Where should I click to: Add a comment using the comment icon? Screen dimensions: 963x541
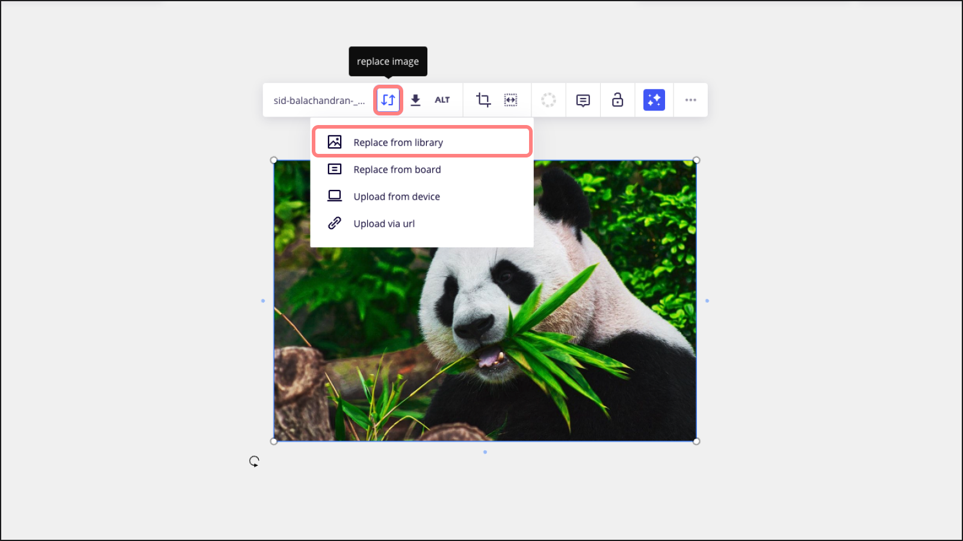tap(583, 100)
